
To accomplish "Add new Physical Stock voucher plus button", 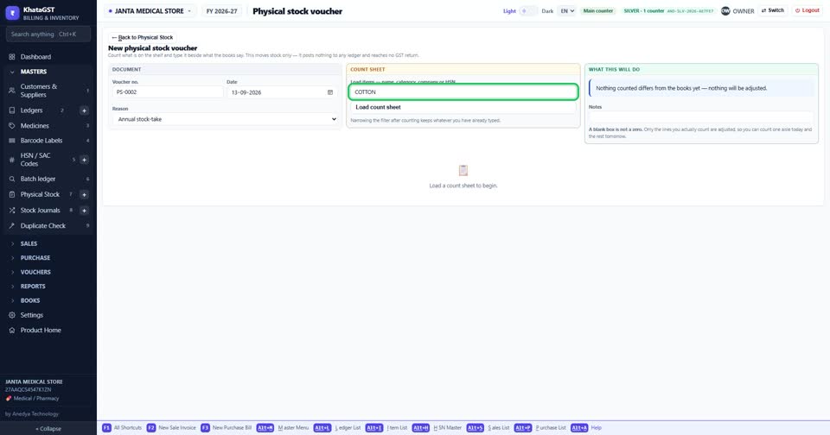I will pyautogui.click(x=84, y=194).
